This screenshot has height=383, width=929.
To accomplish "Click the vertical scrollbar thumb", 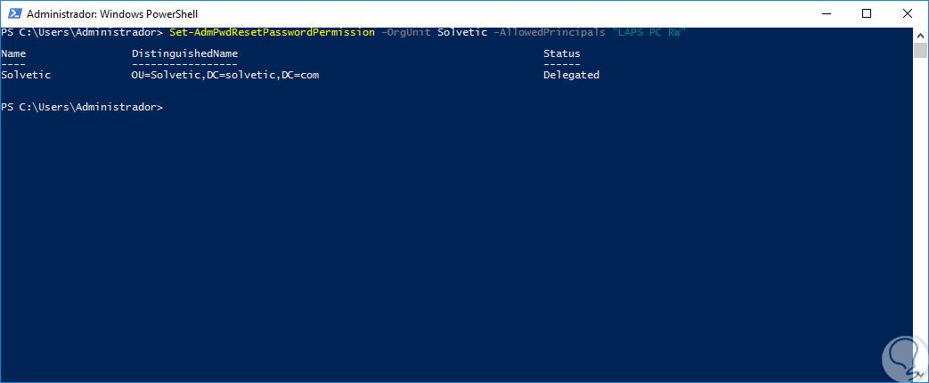I will [921, 50].
